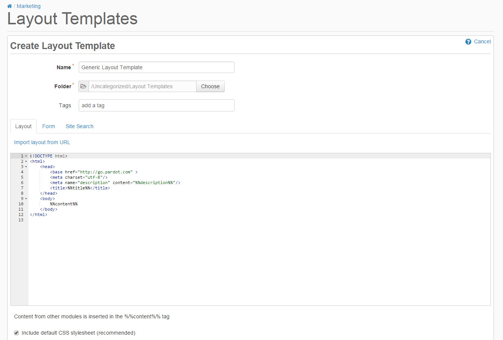Open the Site Search tab
Viewport: 503px width, 340px height.
(79, 126)
